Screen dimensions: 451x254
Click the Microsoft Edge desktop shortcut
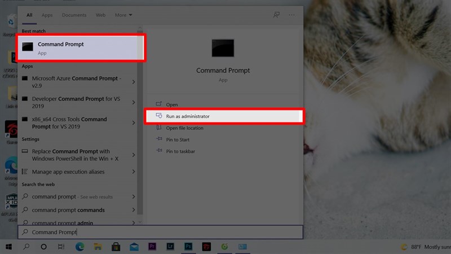click(x=11, y=170)
